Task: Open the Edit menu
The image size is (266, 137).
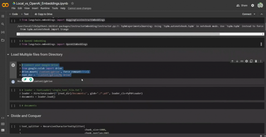Action: pos(20,8)
